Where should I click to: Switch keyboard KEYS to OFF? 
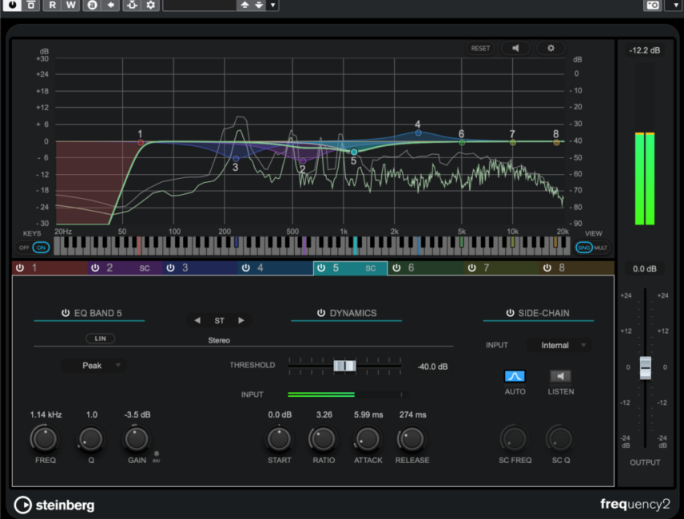coord(24,248)
